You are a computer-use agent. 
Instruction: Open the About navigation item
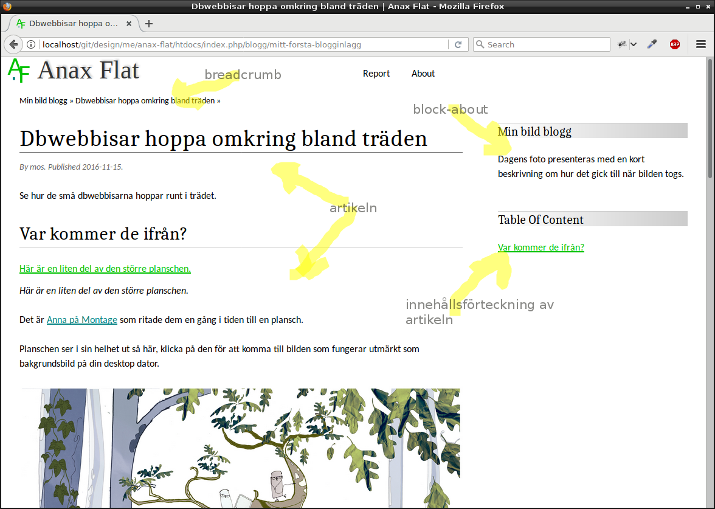pos(423,74)
